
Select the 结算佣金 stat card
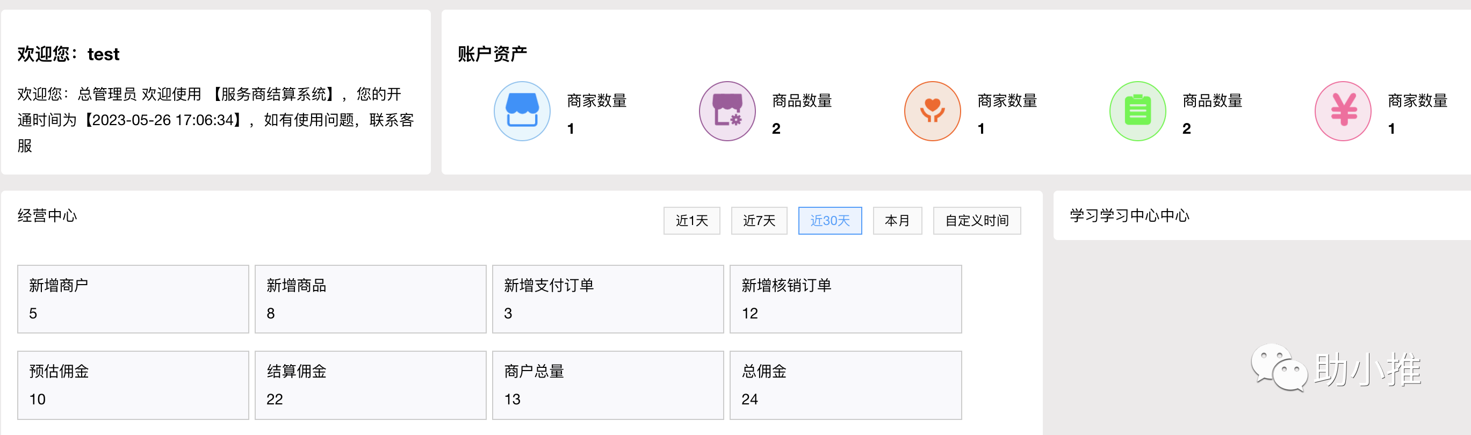click(x=370, y=385)
